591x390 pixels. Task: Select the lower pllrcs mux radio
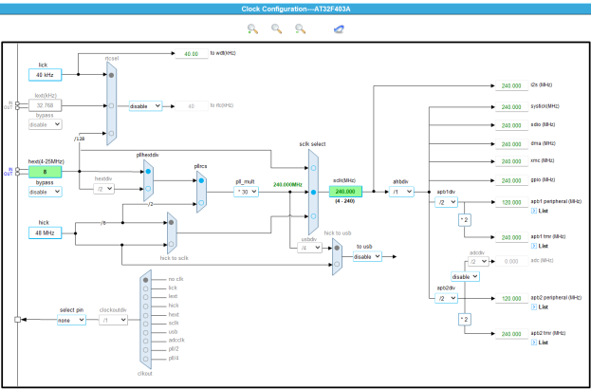(201, 202)
